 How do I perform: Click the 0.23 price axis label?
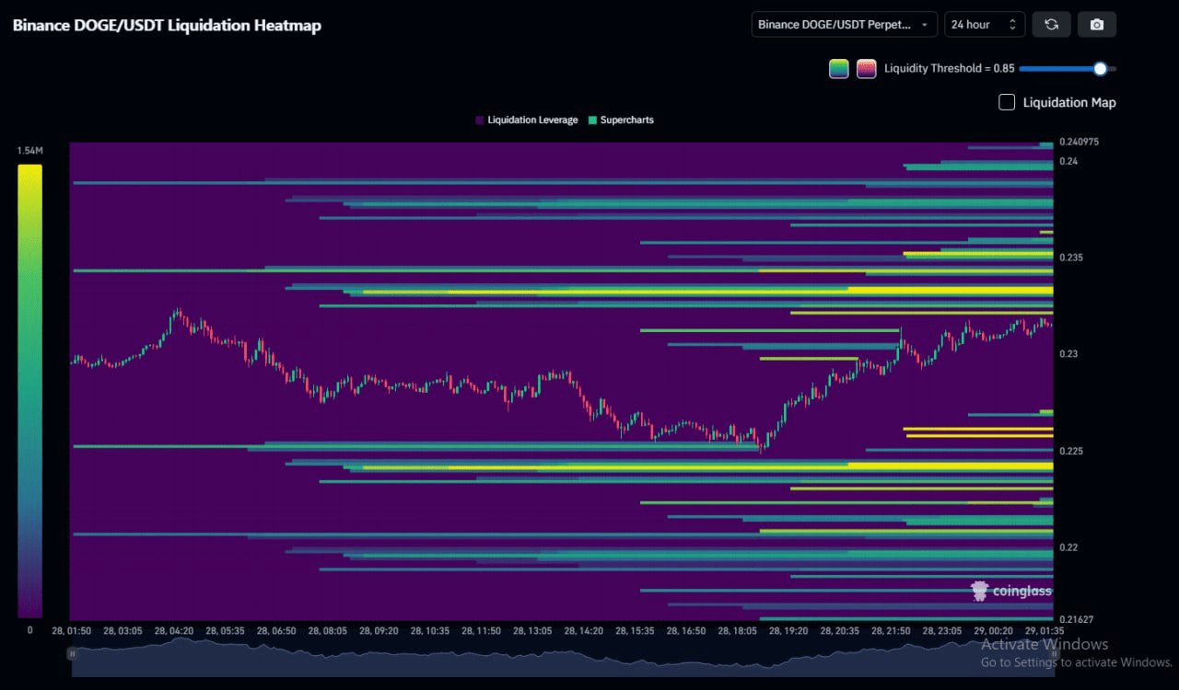pos(1068,354)
